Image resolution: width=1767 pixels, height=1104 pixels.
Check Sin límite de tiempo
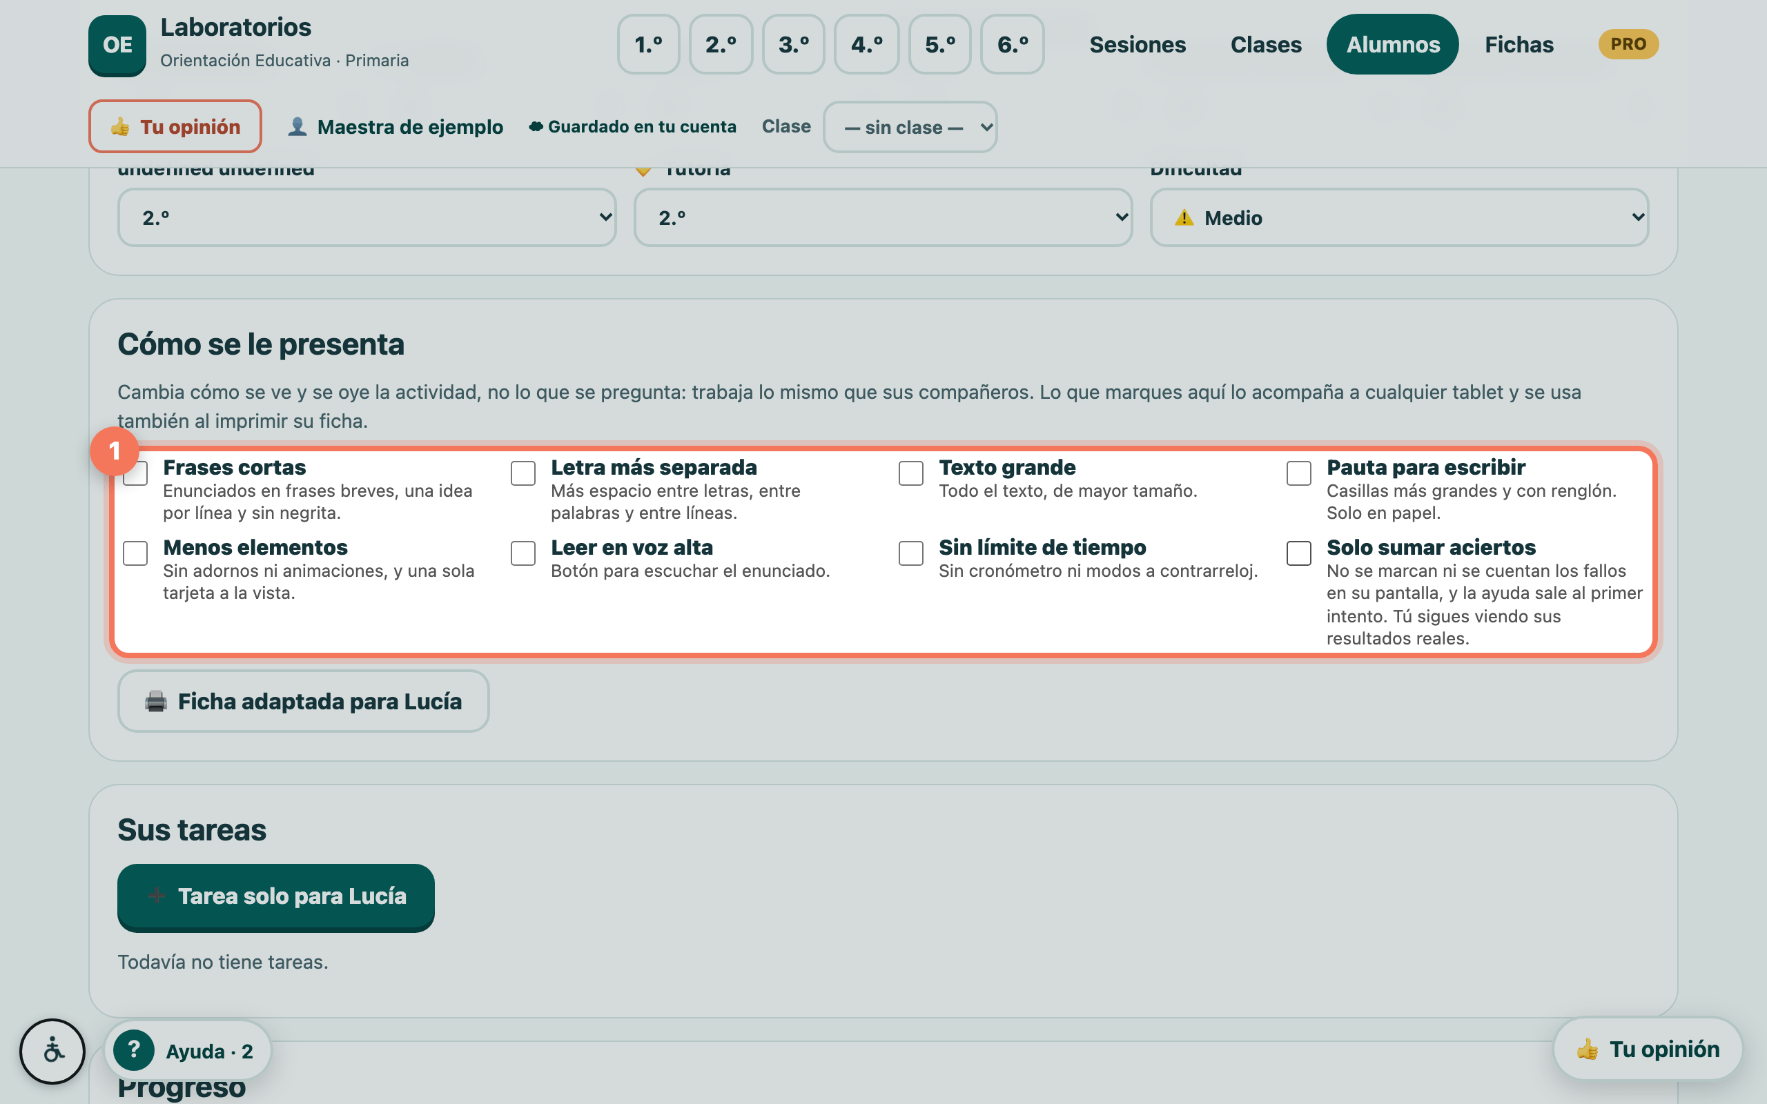pyautogui.click(x=910, y=553)
